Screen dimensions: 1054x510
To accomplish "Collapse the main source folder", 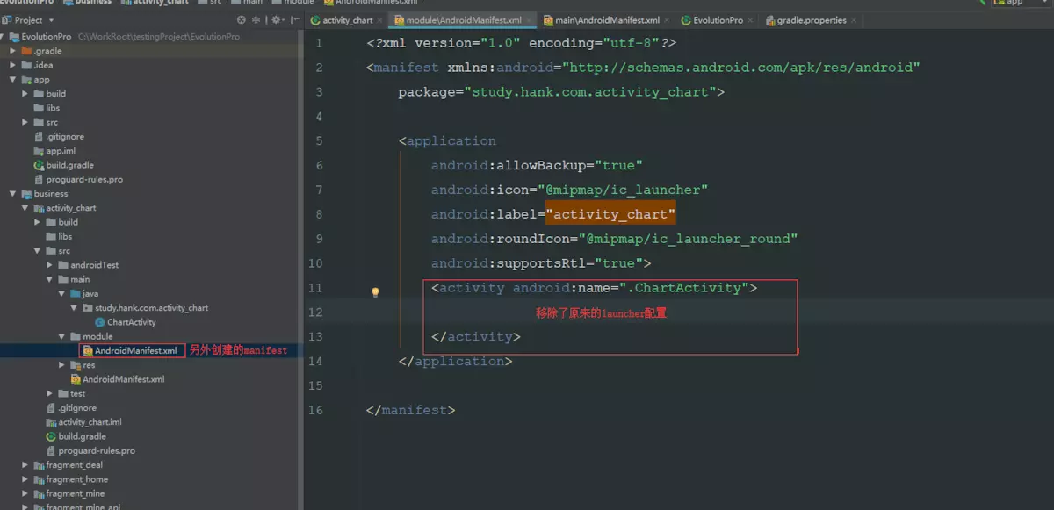I will coord(49,279).
